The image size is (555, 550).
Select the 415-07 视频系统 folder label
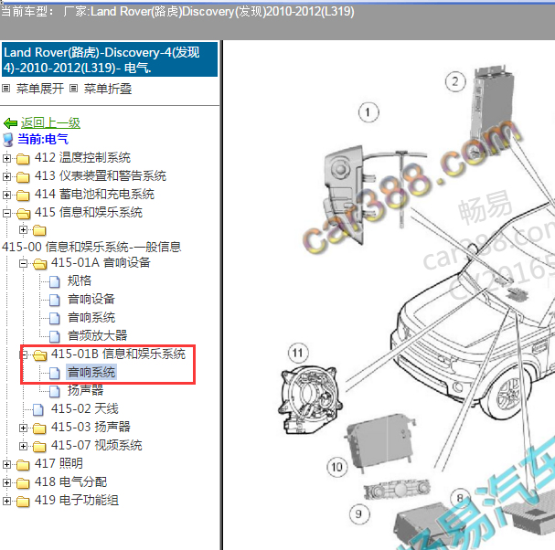[x=97, y=445]
